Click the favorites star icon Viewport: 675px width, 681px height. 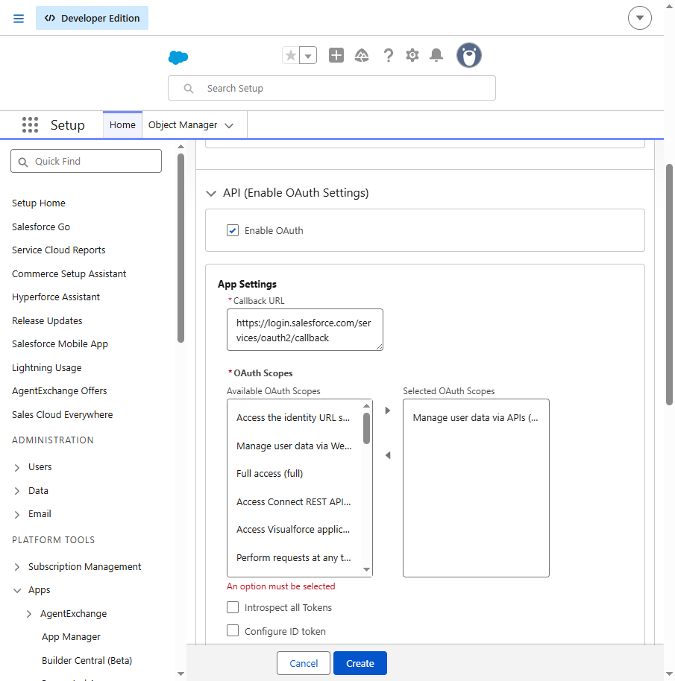pyautogui.click(x=291, y=56)
